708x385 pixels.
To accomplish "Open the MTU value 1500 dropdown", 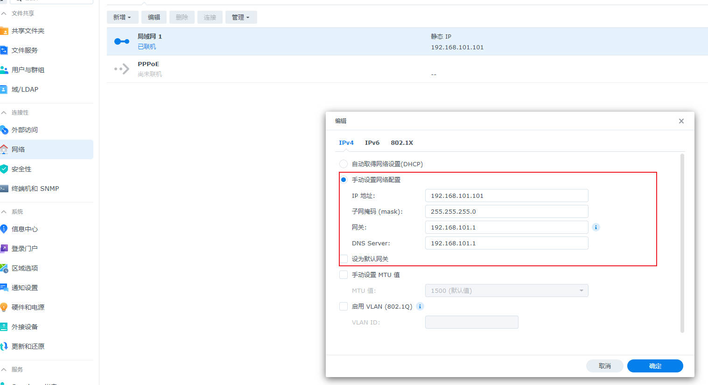I will (506, 290).
